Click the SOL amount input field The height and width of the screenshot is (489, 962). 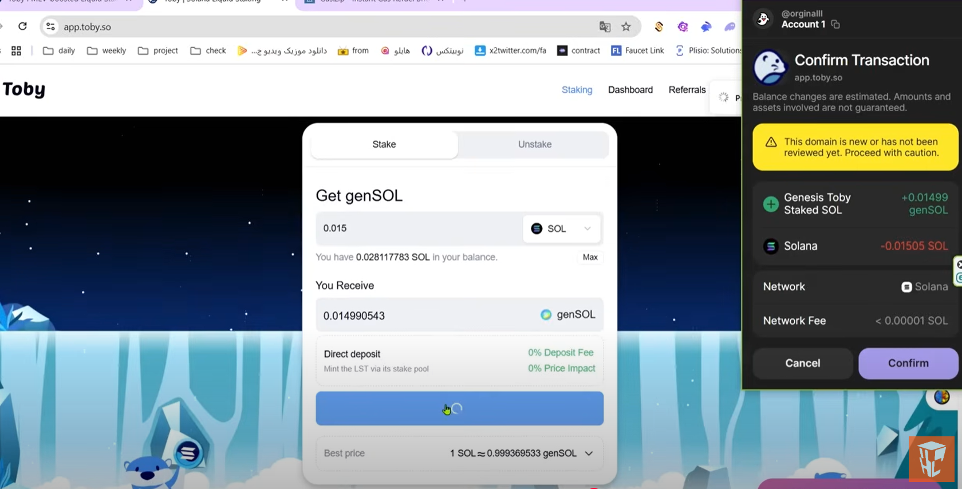pyautogui.click(x=418, y=228)
